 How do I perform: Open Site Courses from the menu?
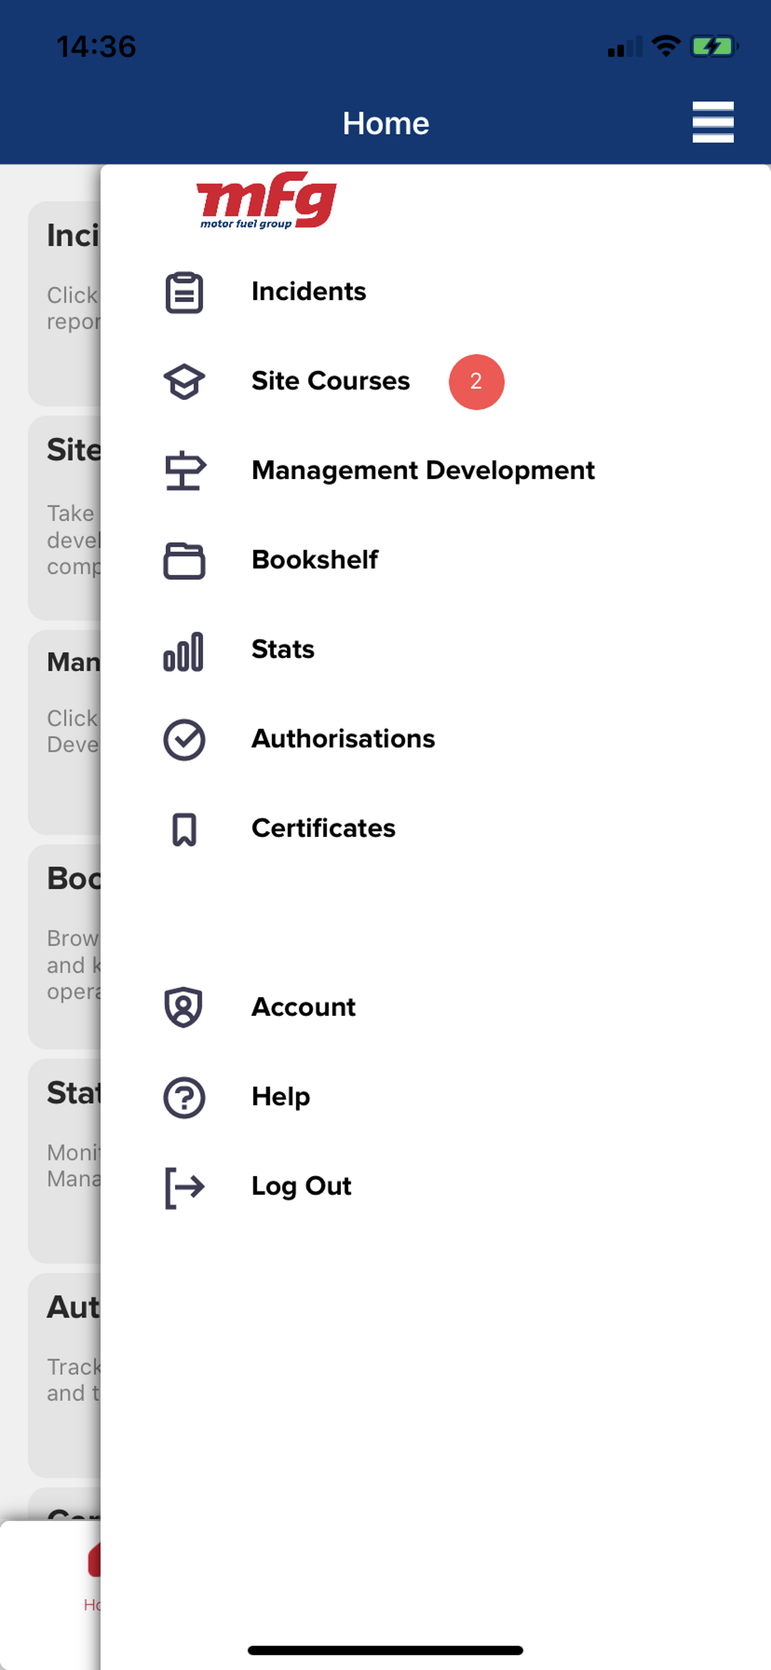click(x=330, y=381)
